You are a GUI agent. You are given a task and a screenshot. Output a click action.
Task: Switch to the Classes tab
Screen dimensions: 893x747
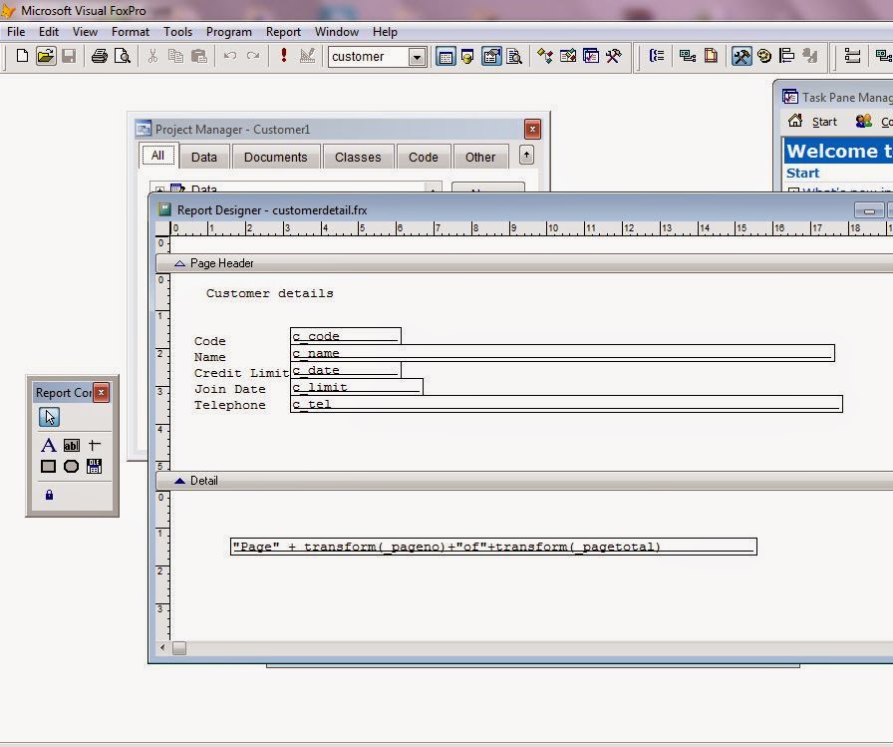tap(358, 158)
